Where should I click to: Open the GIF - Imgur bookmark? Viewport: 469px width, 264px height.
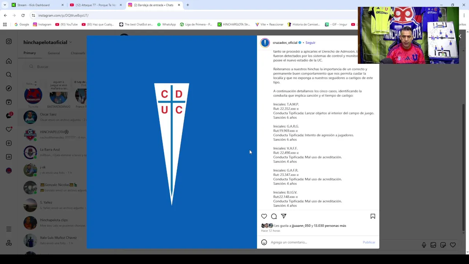(x=336, y=25)
